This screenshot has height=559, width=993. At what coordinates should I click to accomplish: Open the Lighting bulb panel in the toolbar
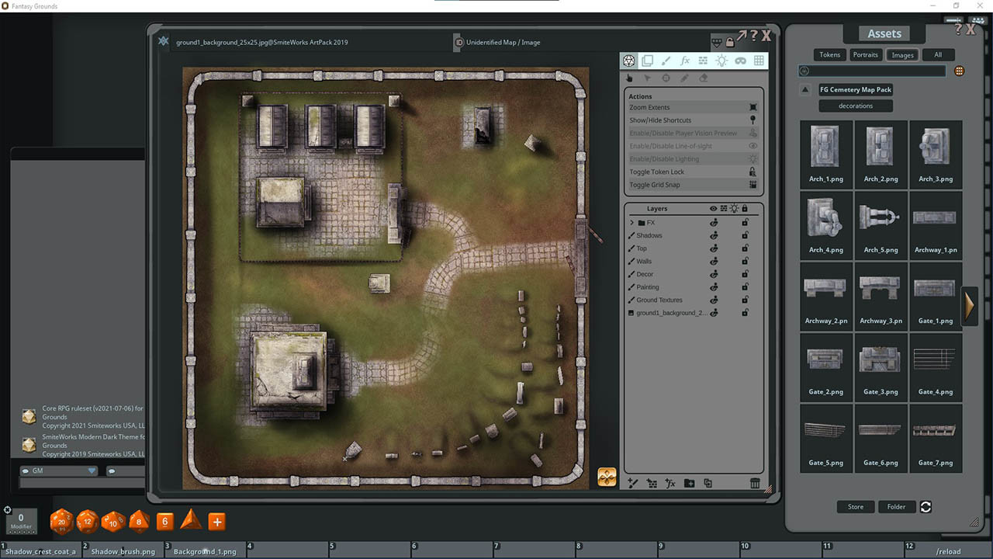(721, 60)
